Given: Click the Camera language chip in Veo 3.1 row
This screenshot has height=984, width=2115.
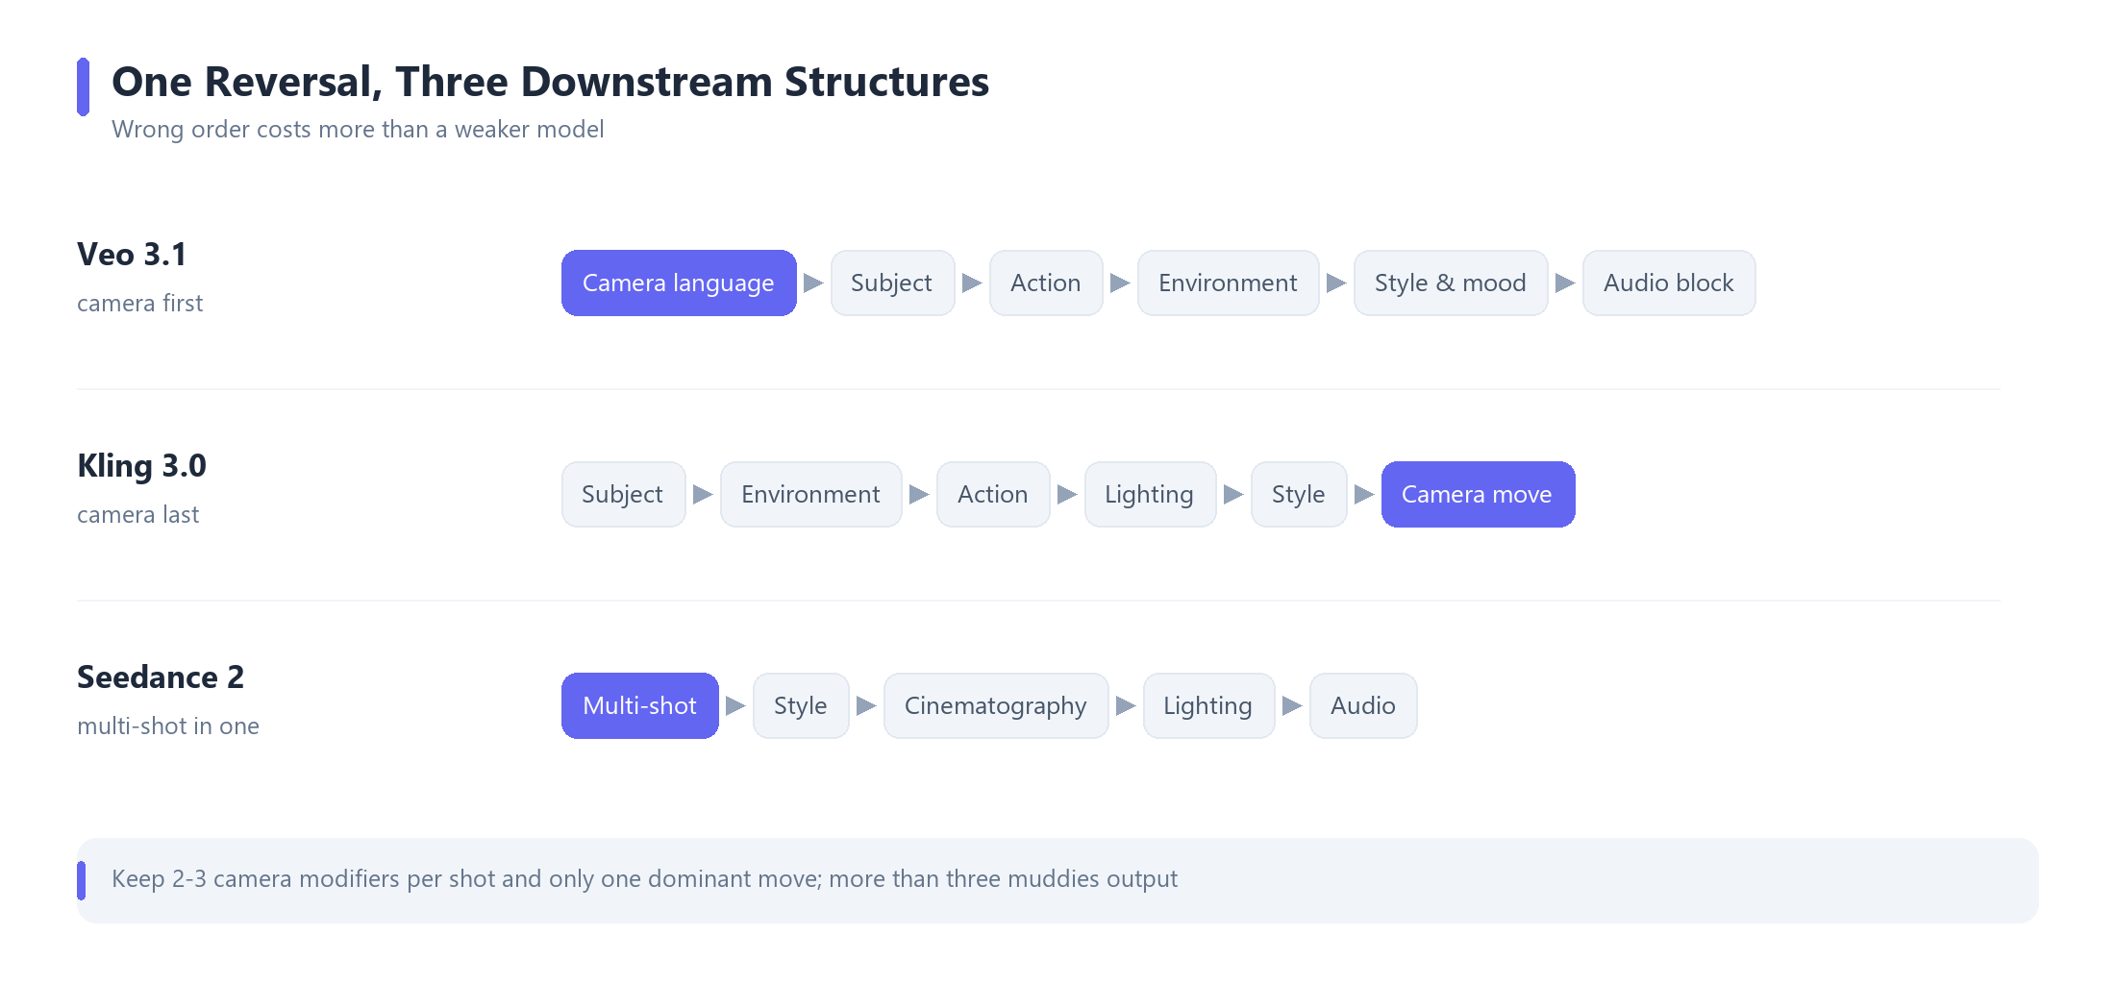Looking at the screenshot, I should point(679,283).
